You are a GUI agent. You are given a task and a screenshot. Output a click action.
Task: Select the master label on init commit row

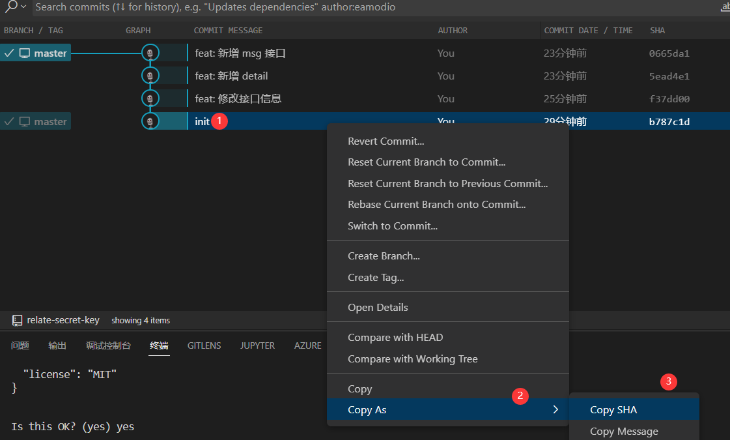coord(35,121)
